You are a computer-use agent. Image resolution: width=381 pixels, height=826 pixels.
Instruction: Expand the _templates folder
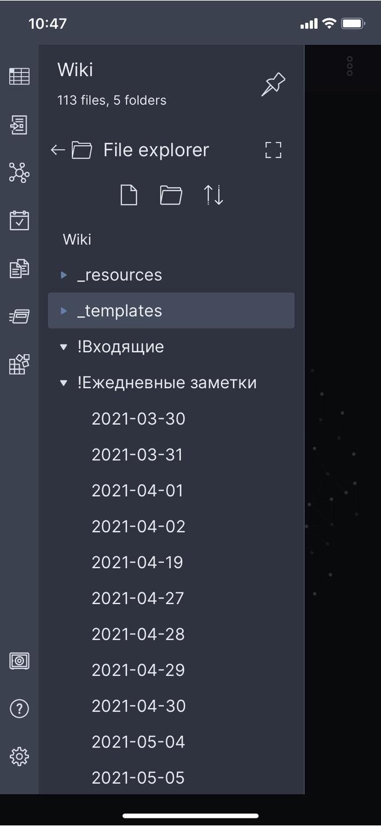pos(64,311)
